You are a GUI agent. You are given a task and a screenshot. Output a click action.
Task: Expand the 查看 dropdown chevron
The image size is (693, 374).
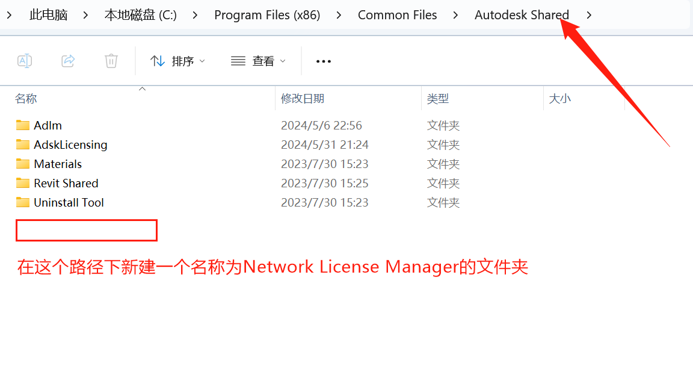(283, 60)
